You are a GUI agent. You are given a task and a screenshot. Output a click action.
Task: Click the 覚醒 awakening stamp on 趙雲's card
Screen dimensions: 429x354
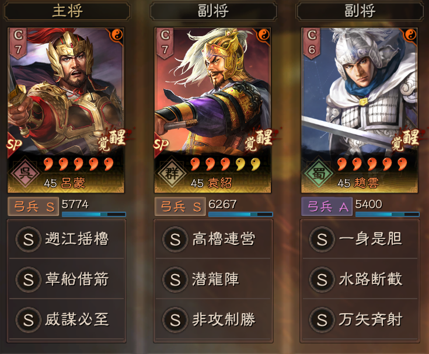(405, 140)
